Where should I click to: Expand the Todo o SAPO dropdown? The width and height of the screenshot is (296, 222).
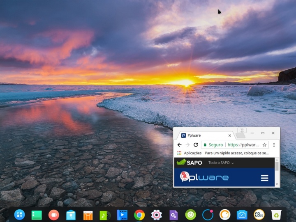221,163
